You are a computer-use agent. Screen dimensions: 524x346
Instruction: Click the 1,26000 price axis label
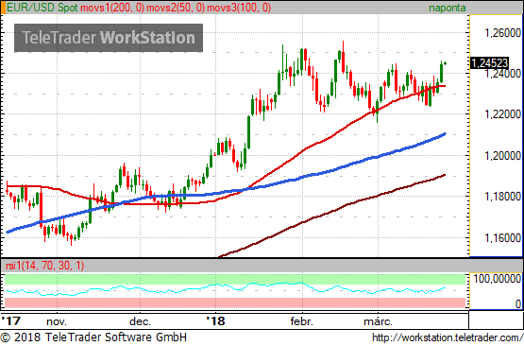coord(502,33)
